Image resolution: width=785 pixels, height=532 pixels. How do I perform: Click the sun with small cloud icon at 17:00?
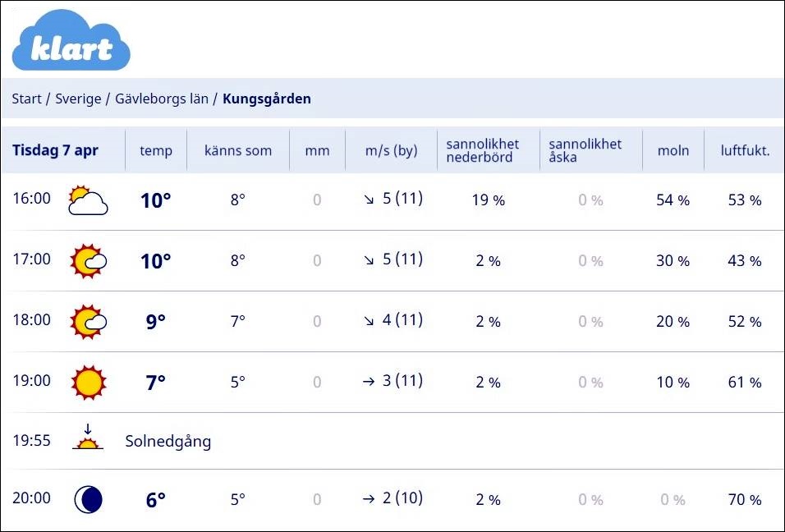pos(89,261)
